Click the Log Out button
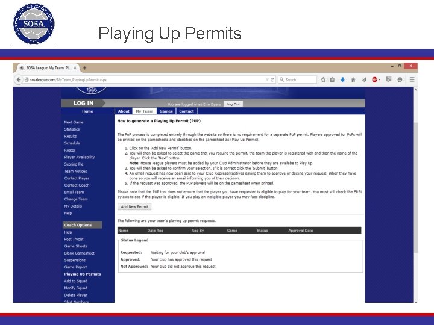The height and width of the screenshot is (325, 434). (x=233, y=104)
